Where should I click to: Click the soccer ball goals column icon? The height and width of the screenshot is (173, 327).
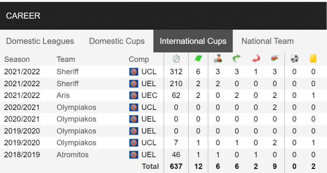pos(294,59)
